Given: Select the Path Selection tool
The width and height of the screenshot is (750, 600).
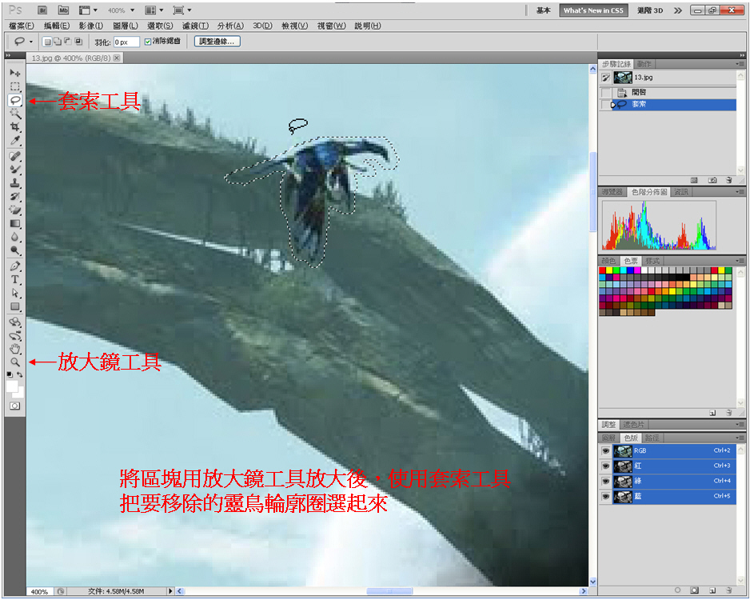Looking at the screenshot, I should pos(15,293).
